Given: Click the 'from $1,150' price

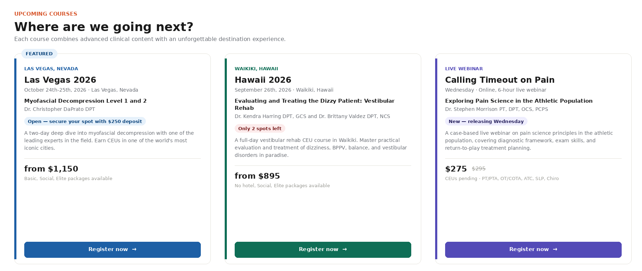Looking at the screenshot, I should [x=51, y=169].
